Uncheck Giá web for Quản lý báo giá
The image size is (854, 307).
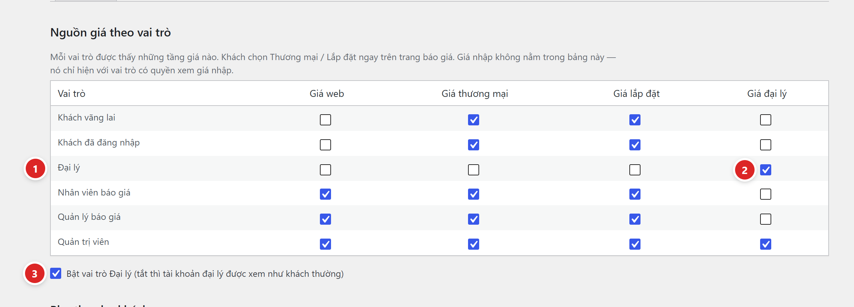coord(325,219)
